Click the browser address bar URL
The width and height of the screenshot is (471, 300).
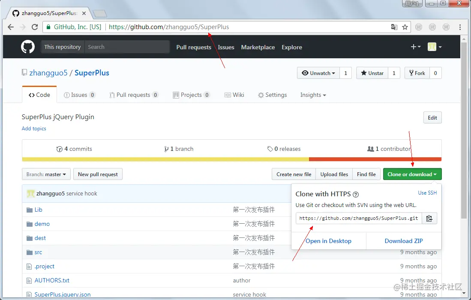tap(169, 27)
